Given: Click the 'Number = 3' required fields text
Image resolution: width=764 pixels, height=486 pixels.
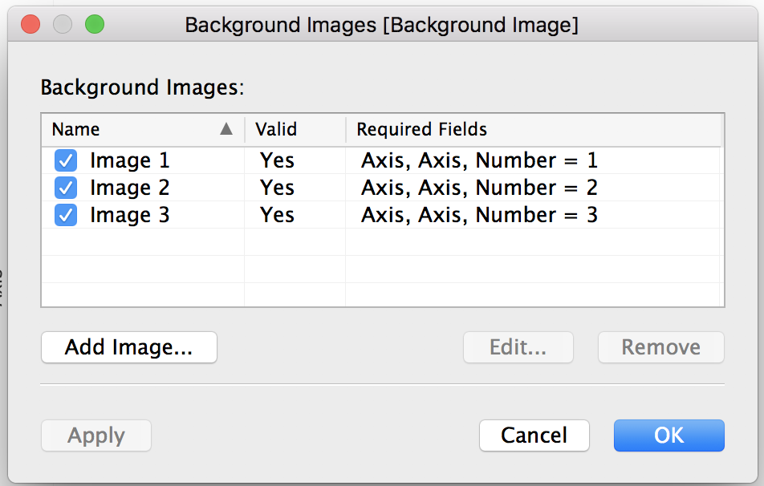Looking at the screenshot, I should pyautogui.click(x=536, y=216).
